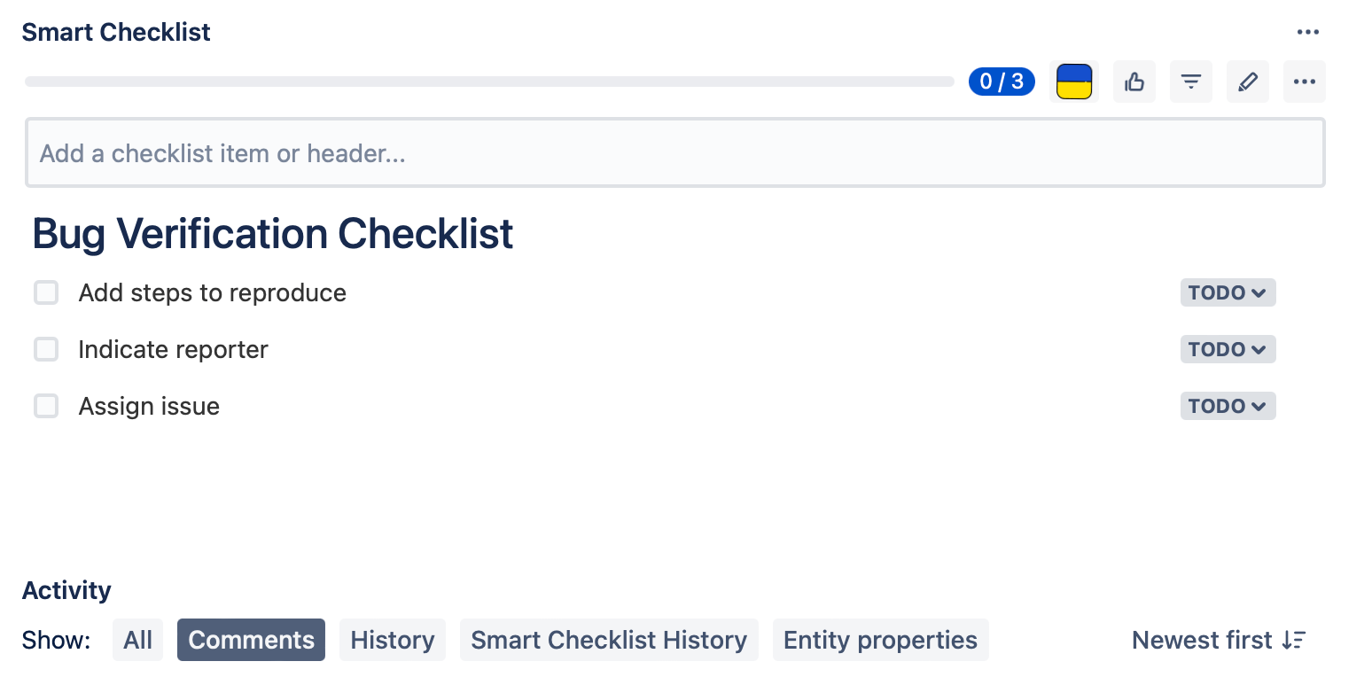
Task: Click the Newest first sort icon
Action: [1294, 640]
